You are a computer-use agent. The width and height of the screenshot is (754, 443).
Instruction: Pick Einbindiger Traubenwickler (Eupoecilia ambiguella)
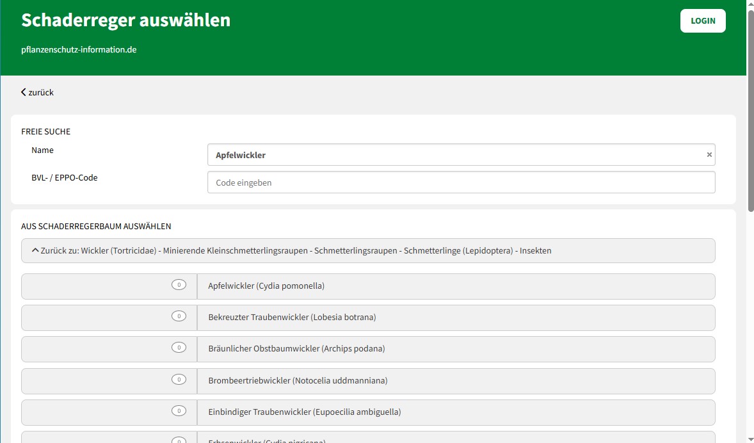click(x=305, y=412)
